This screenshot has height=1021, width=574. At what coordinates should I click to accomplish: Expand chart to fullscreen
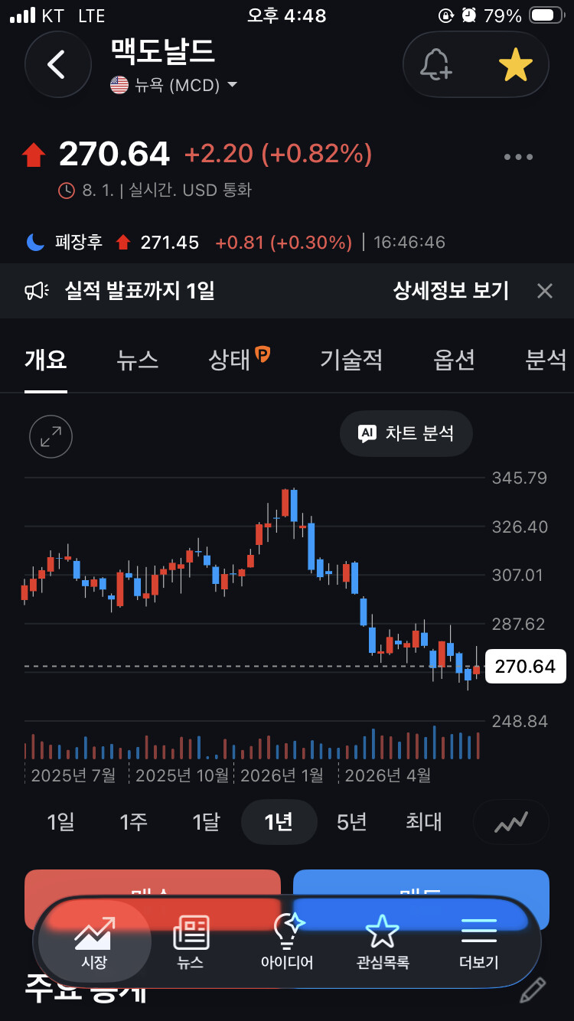[51, 436]
